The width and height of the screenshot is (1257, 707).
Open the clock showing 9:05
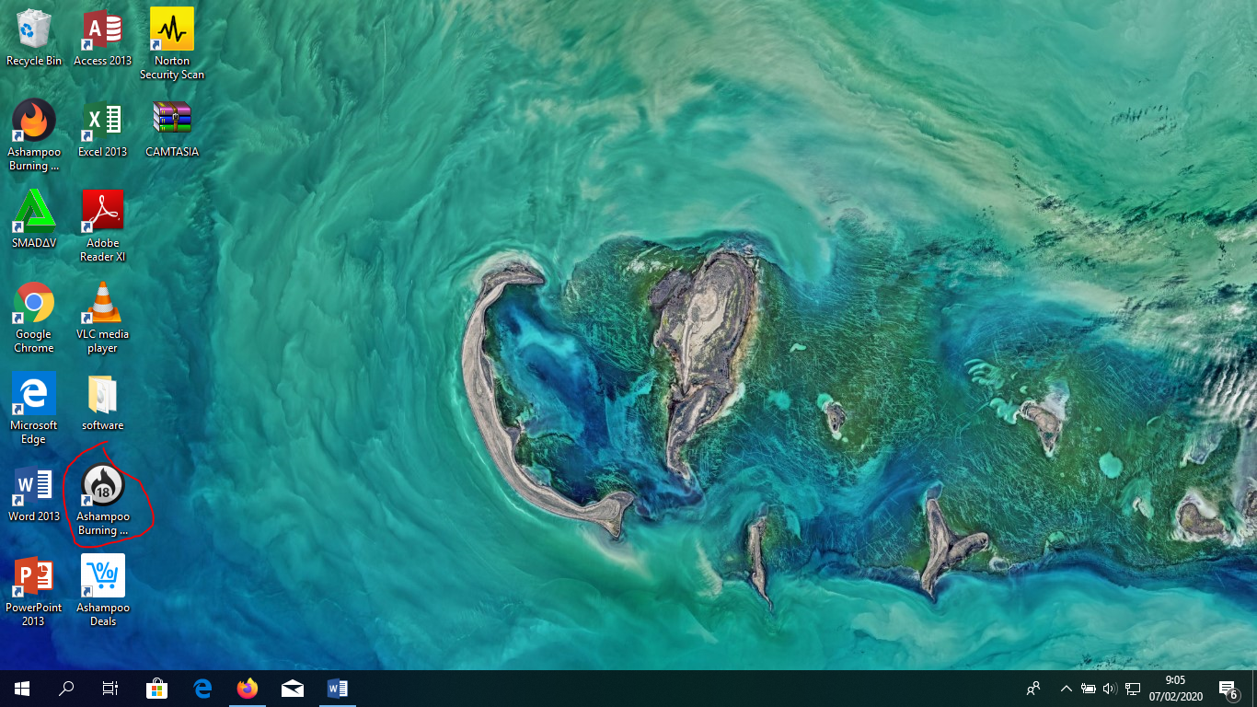click(1175, 689)
